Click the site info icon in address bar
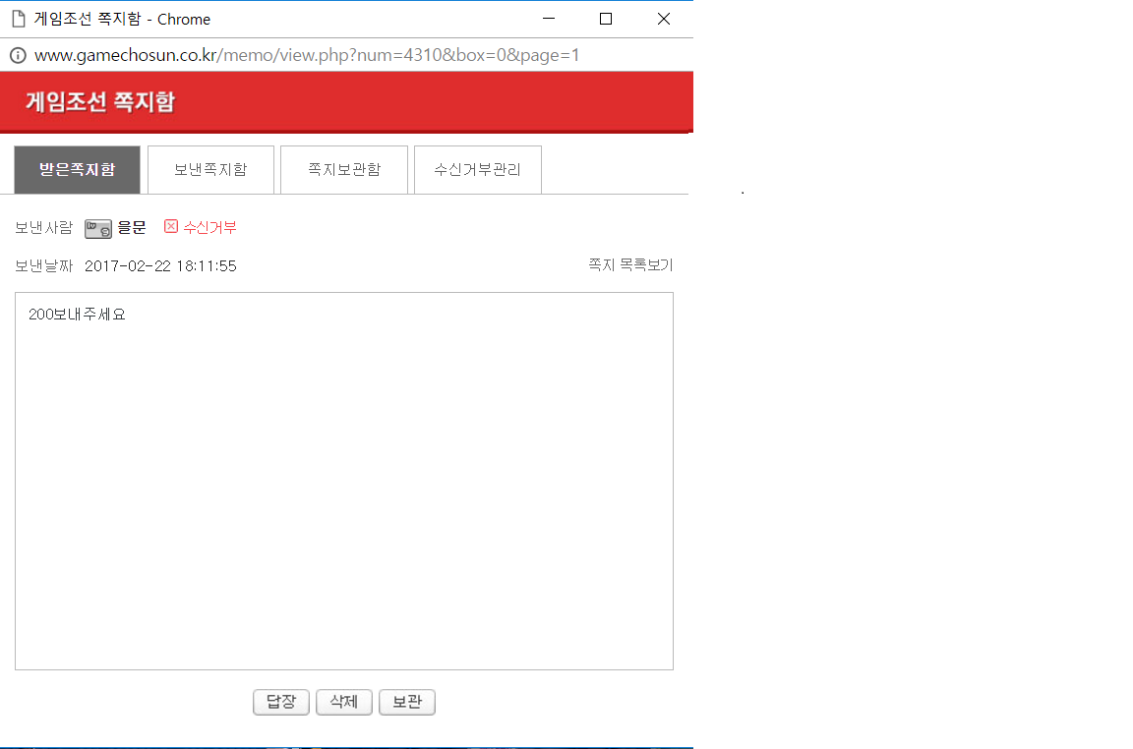This screenshot has height=749, width=1133. (x=18, y=55)
